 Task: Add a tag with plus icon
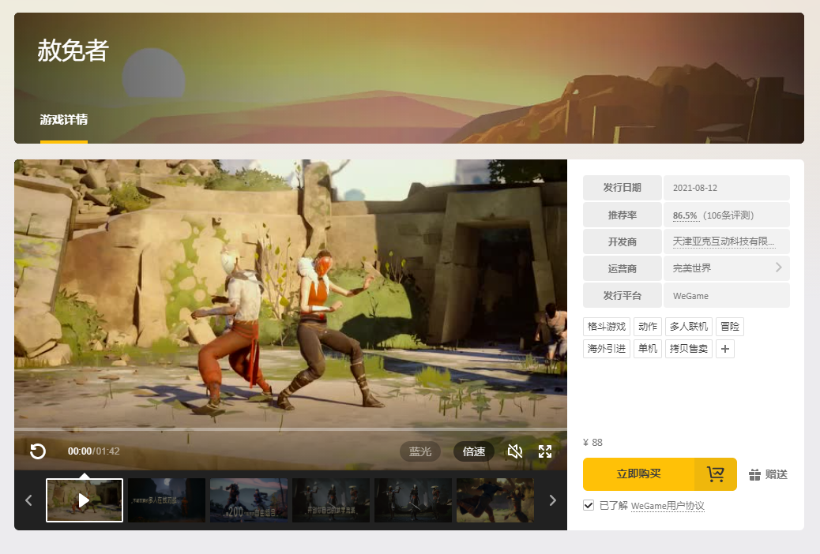(725, 349)
